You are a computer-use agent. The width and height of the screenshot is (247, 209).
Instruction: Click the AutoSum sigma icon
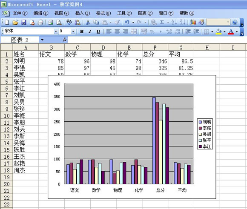pos(162,23)
